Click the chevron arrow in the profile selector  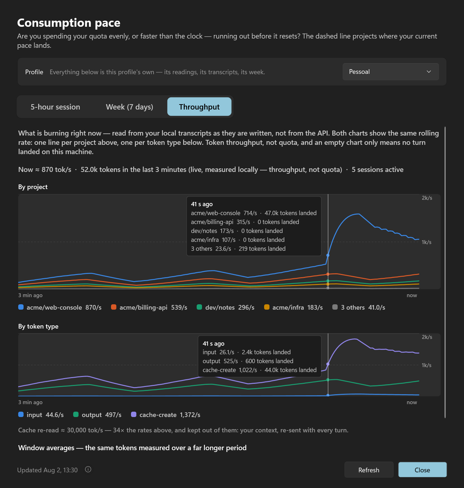pos(429,72)
